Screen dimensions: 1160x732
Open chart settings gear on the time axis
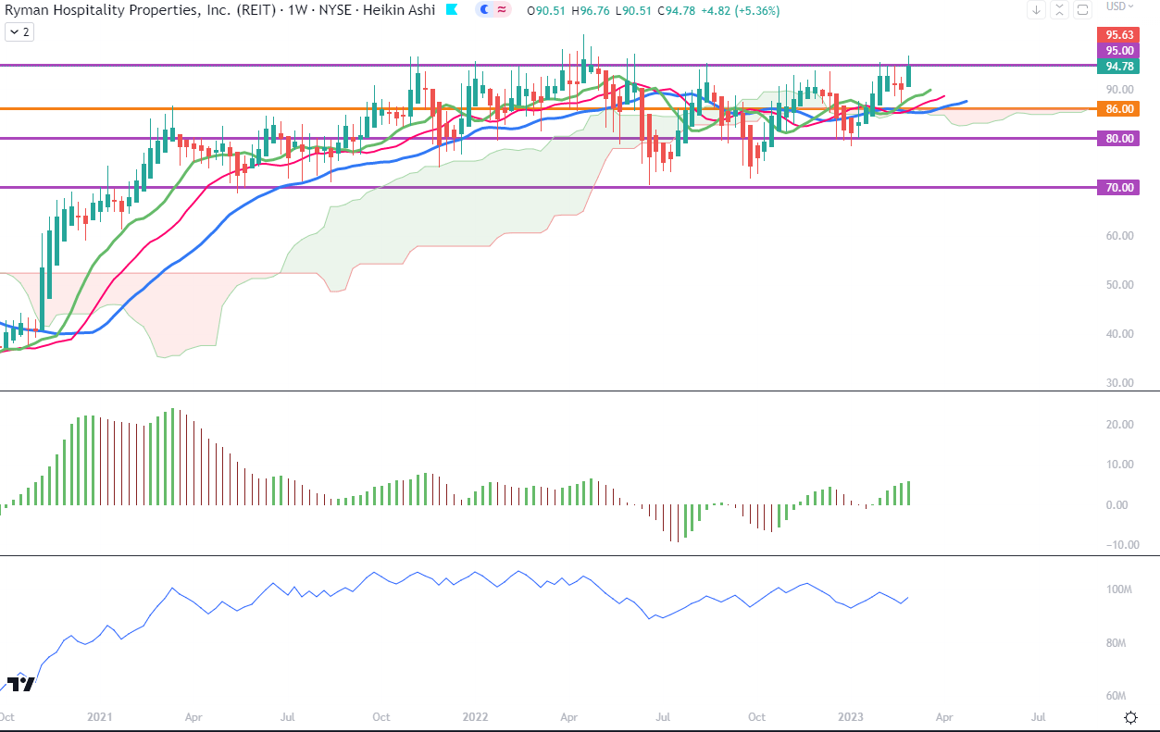pos(1130,717)
